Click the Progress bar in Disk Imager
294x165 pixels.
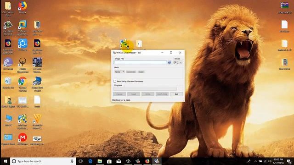click(145, 88)
